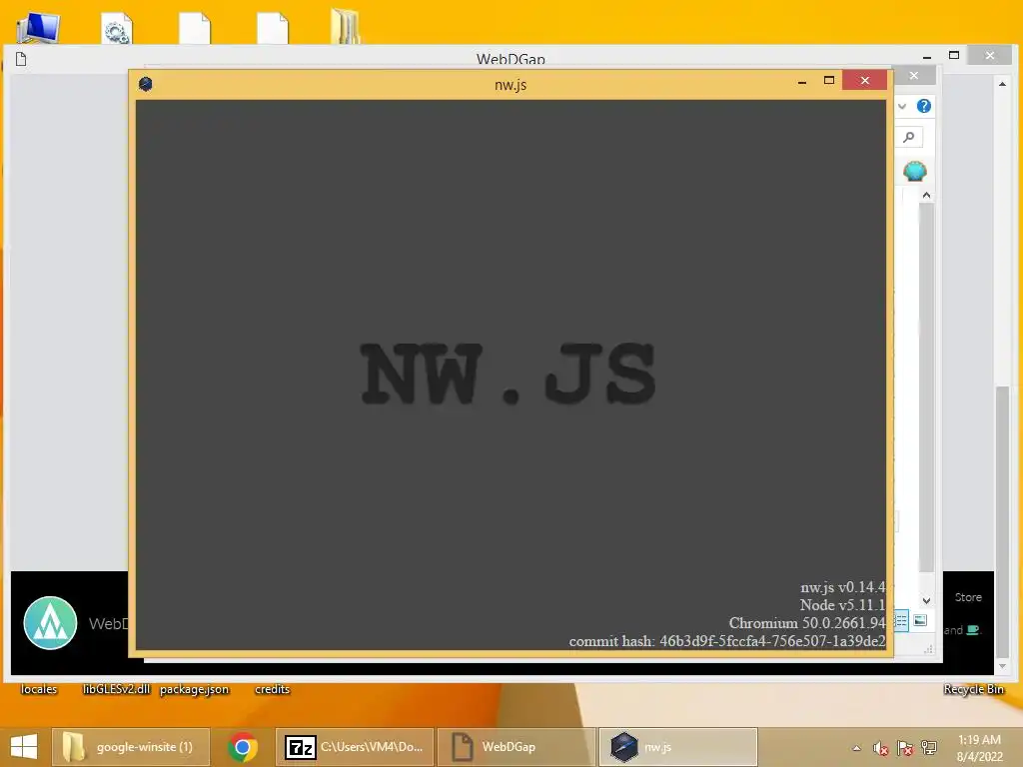Screen dimensions: 1023x767
Task: Click the nw.js window title bar icon
Action: (146, 84)
